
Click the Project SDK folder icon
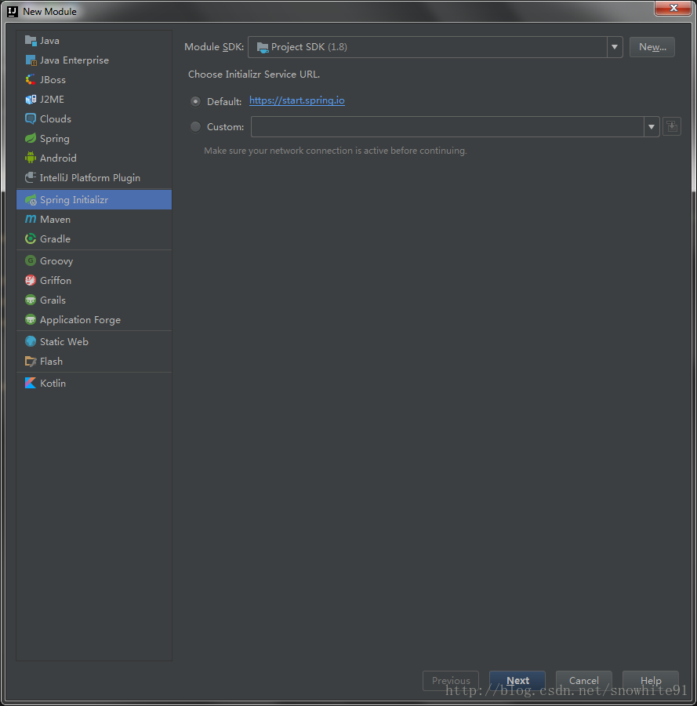click(263, 47)
